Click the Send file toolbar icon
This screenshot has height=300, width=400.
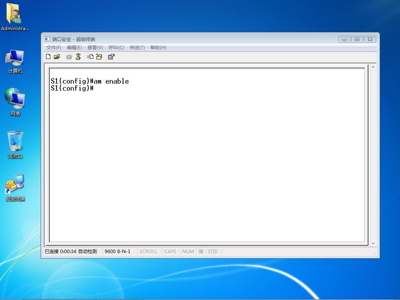click(90, 57)
